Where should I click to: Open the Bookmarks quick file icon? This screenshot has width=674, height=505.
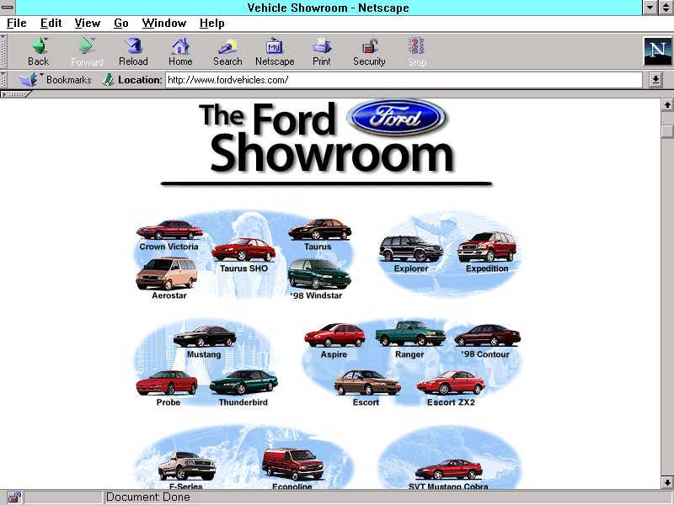pos(29,79)
